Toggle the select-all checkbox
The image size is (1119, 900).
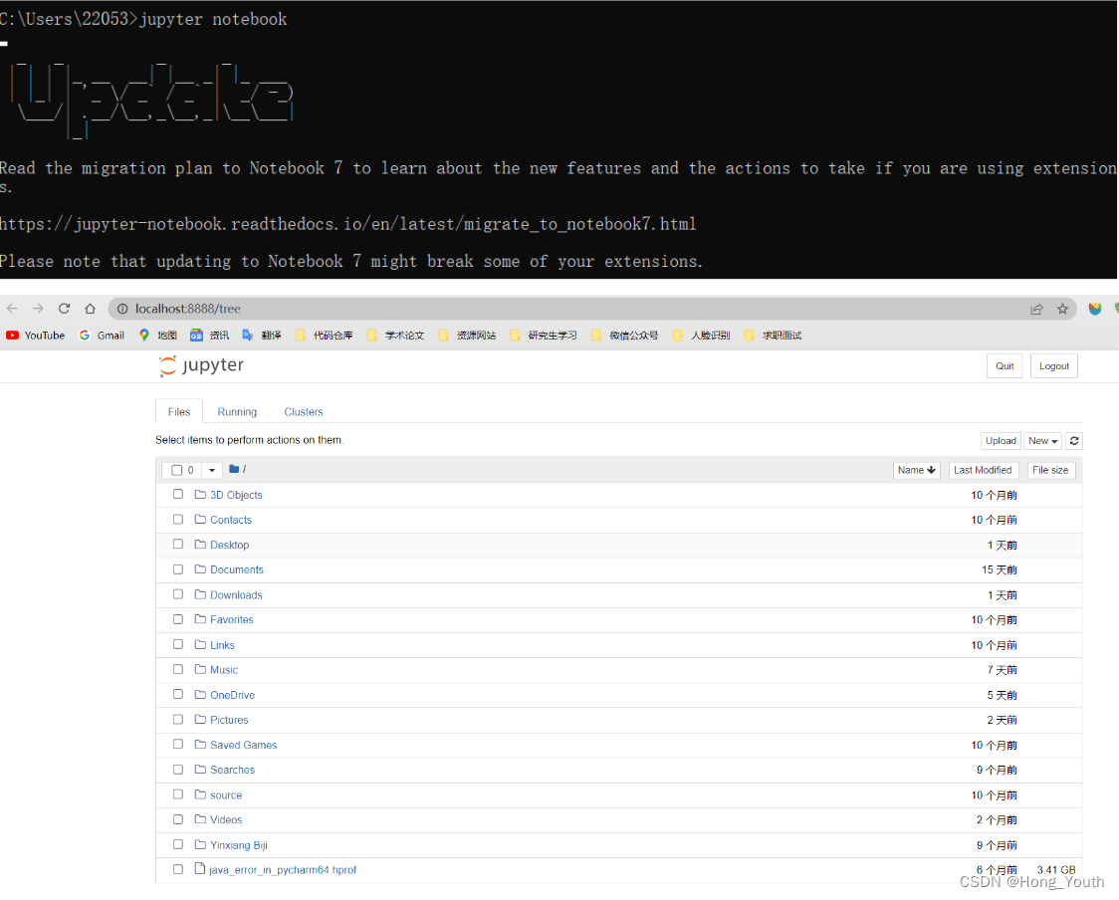click(177, 470)
